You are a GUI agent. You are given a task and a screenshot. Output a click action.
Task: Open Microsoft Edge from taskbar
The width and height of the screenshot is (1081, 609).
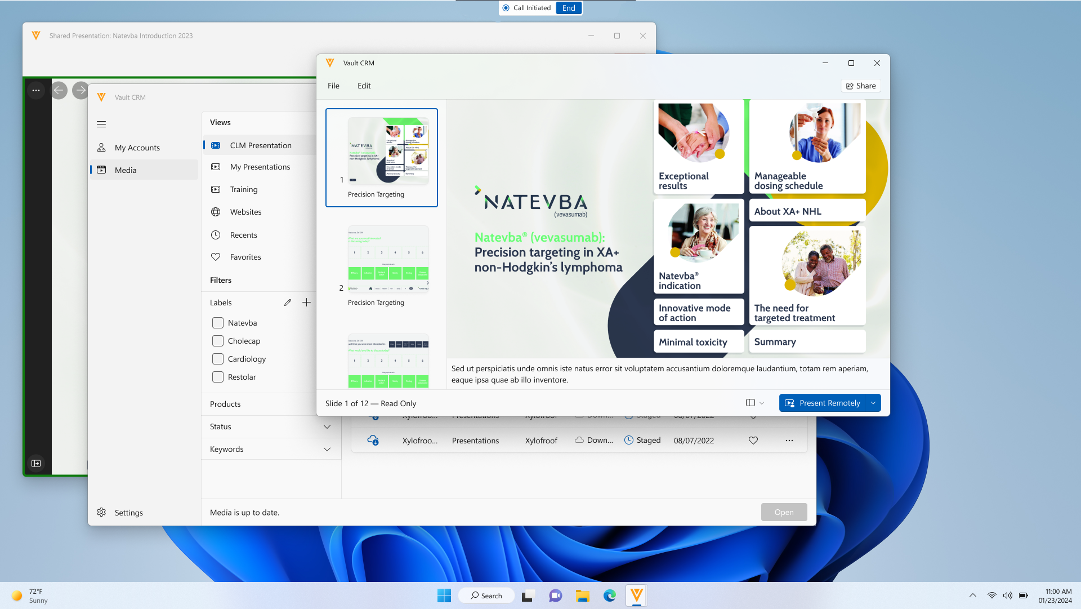point(610,595)
